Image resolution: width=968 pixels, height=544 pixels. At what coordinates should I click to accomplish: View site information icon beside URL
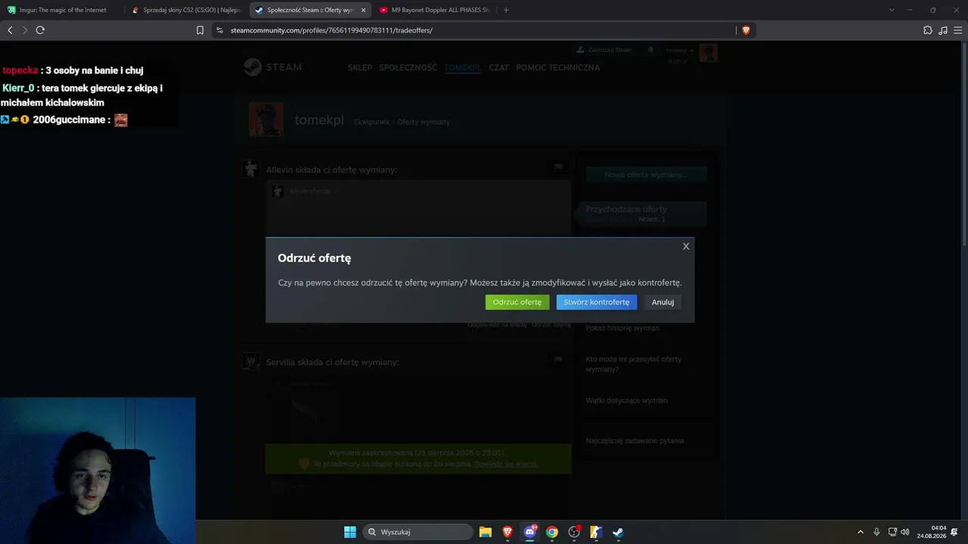pyautogui.click(x=220, y=30)
